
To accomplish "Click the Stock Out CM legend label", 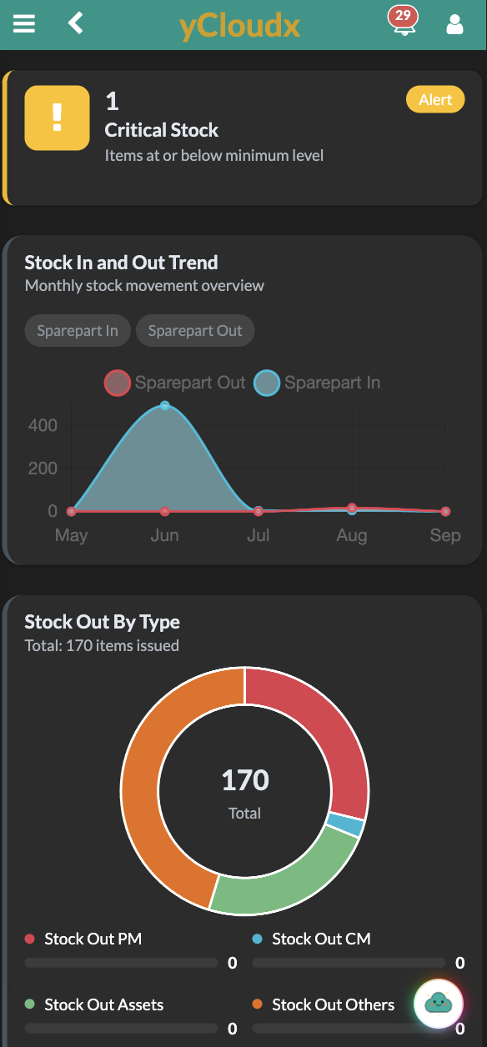I will pos(321,939).
